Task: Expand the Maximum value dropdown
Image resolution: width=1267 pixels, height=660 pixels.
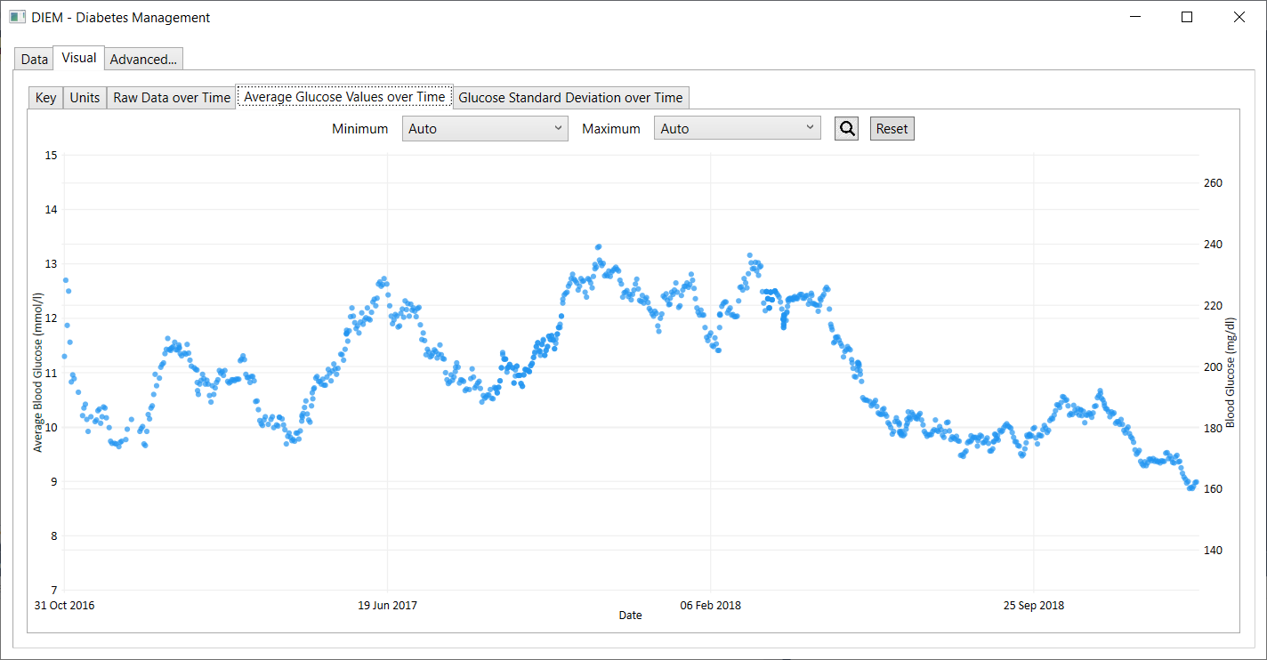Action: coord(737,129)
